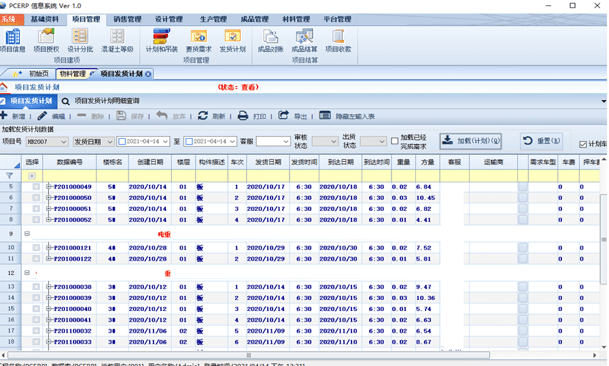Check select box for row P201000121
The width and height of the screenshot is (609, 366).
(x=36, y=248)
